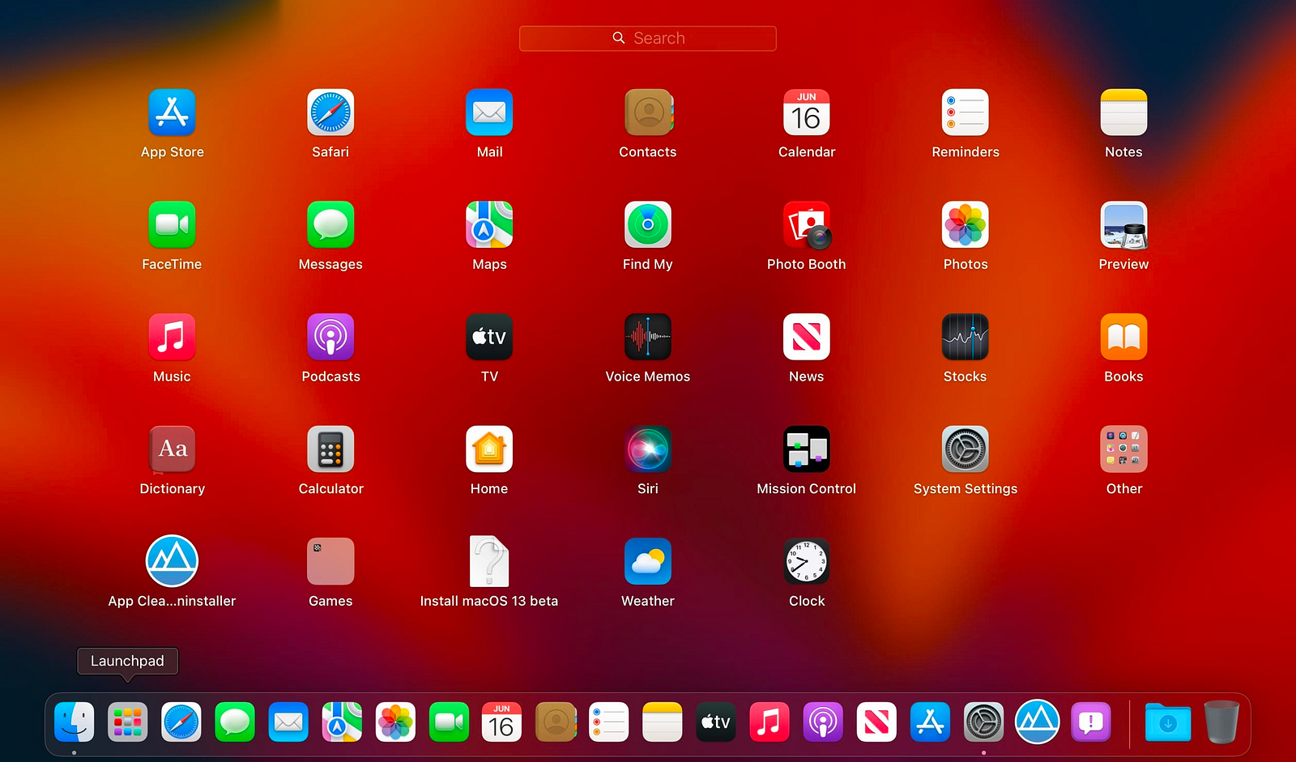Open the Preview app

click(x=1124, y=224)
